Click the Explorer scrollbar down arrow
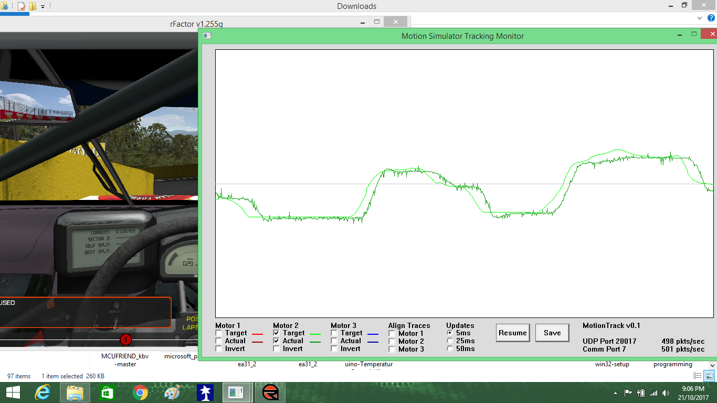 pos(712,365)
